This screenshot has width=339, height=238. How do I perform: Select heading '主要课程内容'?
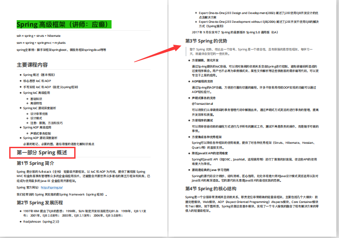pos(32,65)
